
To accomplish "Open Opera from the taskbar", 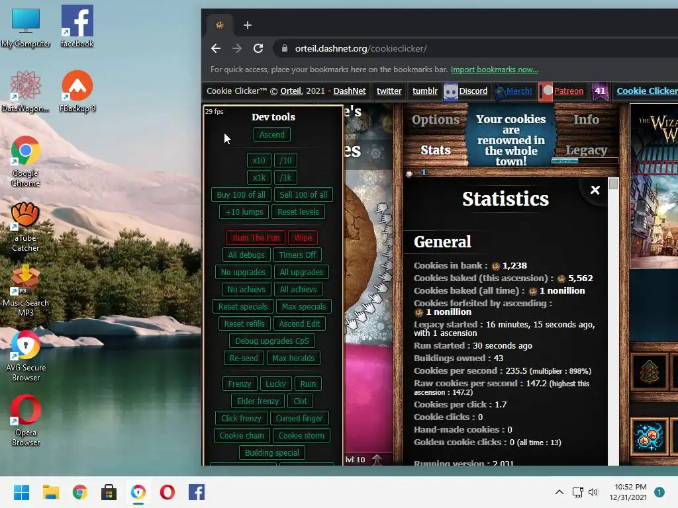I will coord(168,492).
